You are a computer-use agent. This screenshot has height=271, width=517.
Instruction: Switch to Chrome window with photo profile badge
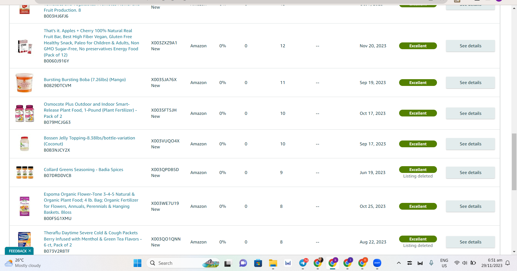click(x=318, y=263)
